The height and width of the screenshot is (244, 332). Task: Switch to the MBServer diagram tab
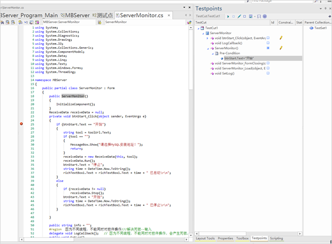pyautogui.click(x=75, y=16)
